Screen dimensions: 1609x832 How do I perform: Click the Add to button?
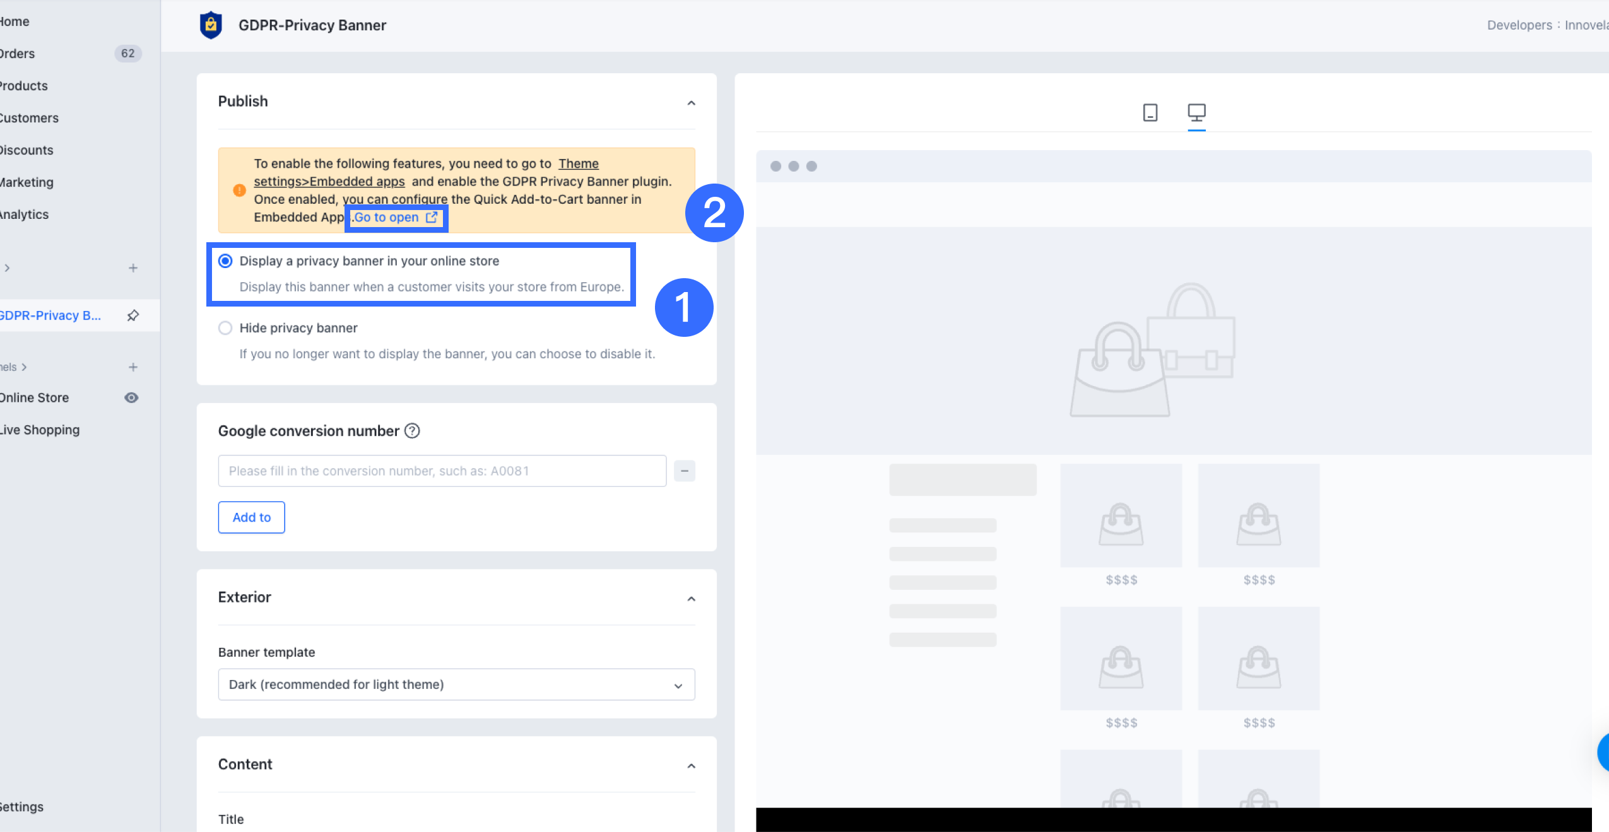coord(251,517)
